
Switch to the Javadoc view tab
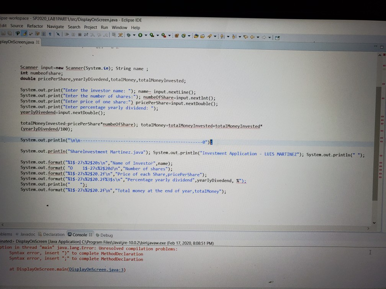25,234
